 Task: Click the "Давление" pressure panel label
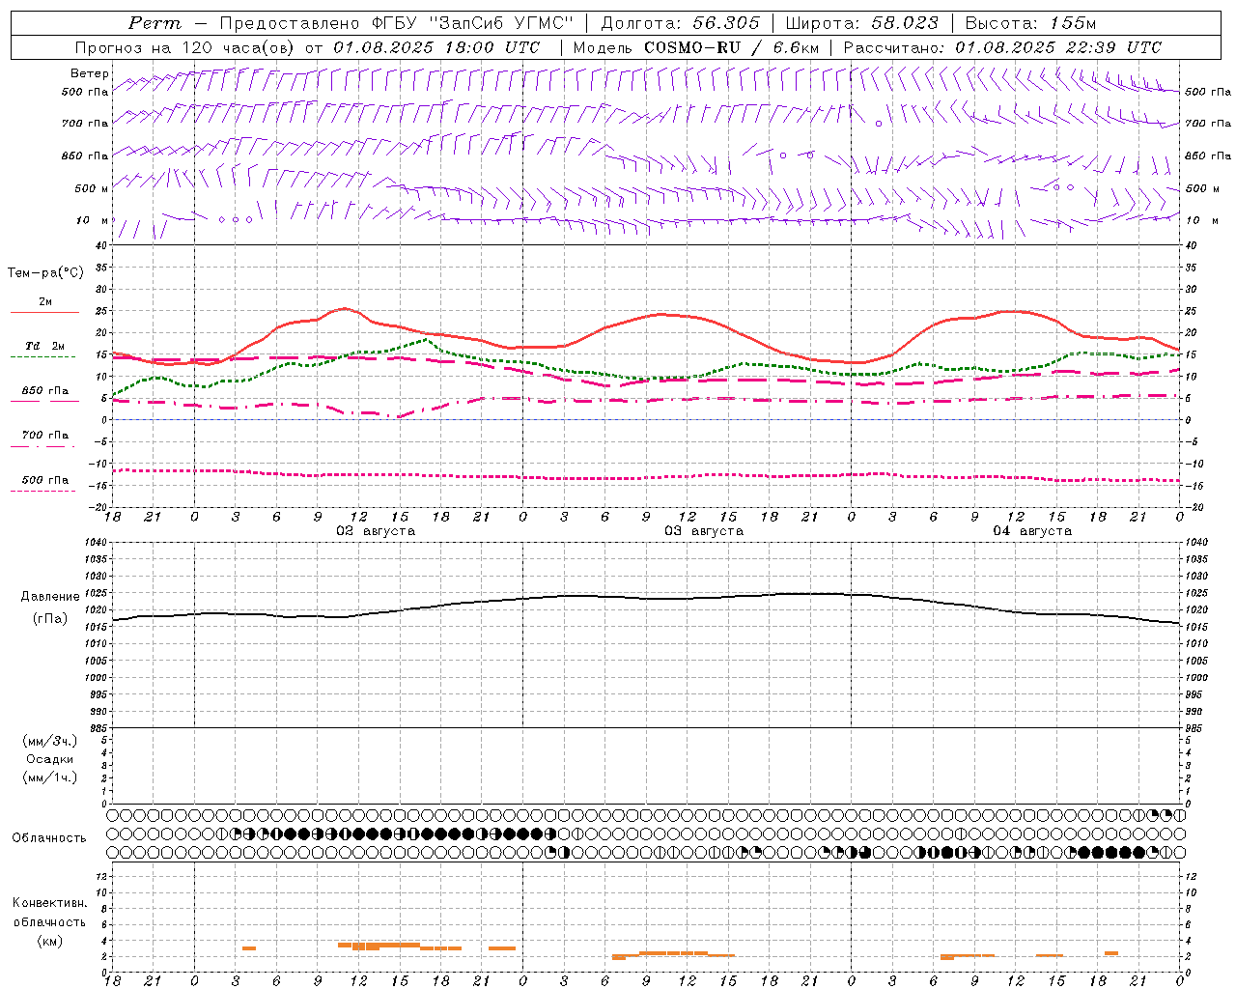50,597
